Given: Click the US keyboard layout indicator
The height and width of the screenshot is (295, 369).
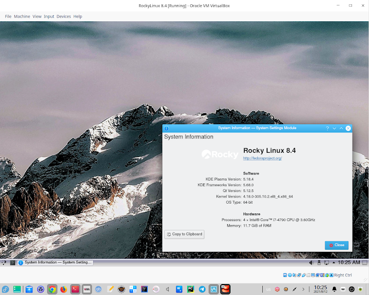Looking at the screenshot, I should pyautogui.click(x=268, y=290).
